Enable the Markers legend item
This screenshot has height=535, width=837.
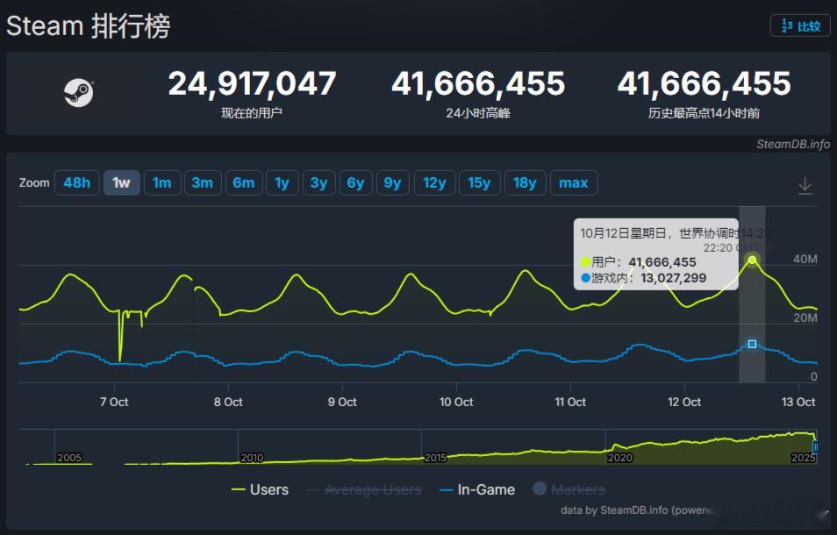coord(569,489)
